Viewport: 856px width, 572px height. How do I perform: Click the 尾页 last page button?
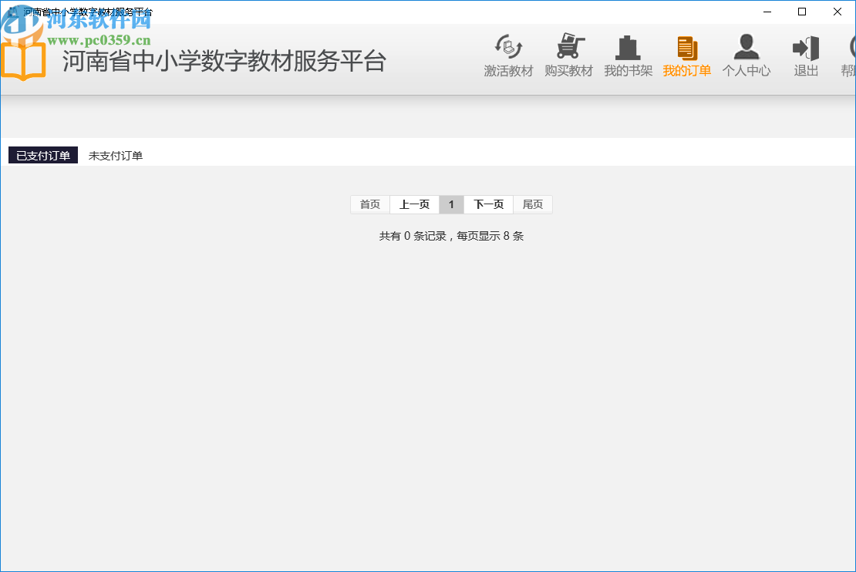(x=533, y=204)
